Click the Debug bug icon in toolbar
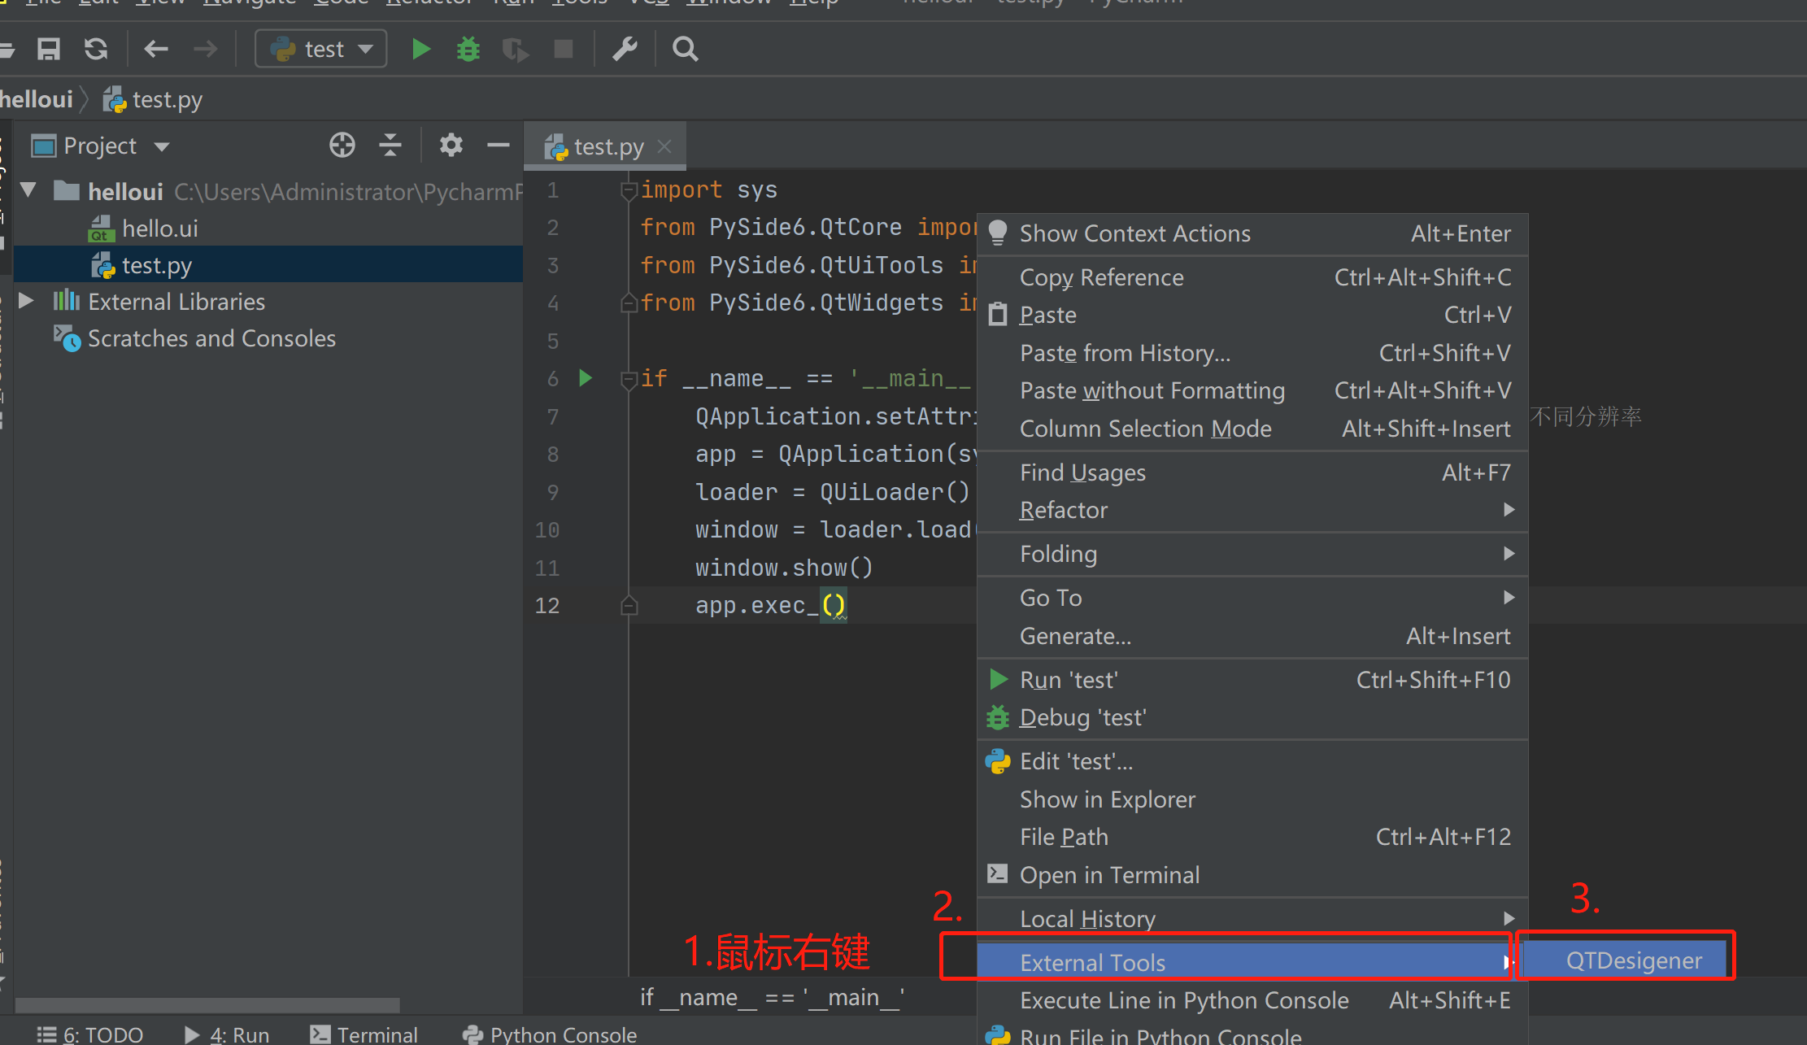Screen dimensions: 1807x1045 468,49
